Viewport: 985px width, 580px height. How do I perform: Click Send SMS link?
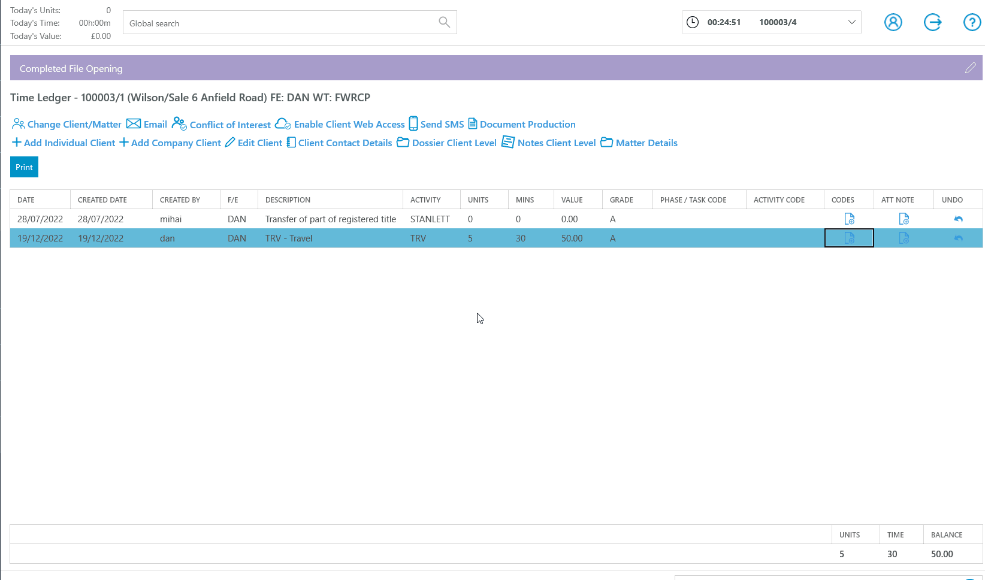436,124
